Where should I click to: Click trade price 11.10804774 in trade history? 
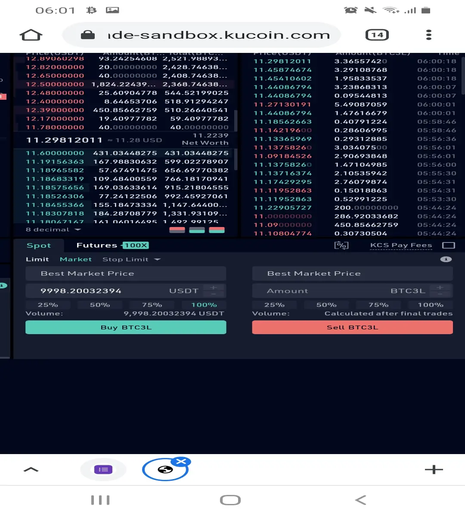282,233
